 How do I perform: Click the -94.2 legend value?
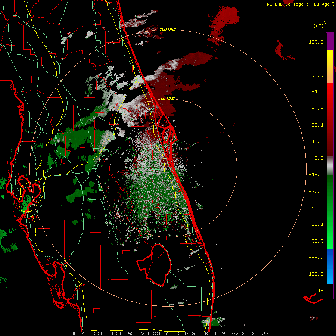pos(316,257)
